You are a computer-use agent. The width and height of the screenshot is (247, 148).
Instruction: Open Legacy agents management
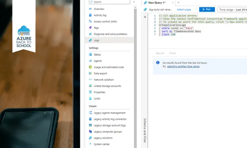coord(110,113)
